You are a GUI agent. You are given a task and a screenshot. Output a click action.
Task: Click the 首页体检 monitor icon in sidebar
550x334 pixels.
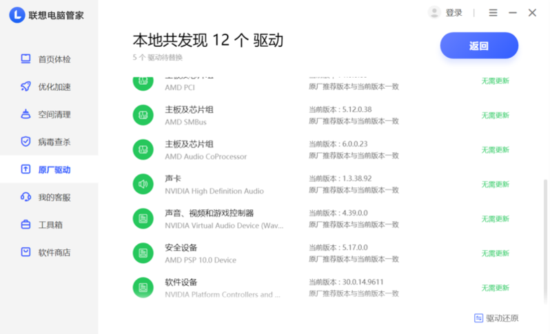pyautogui.click(x=26, y=59)
